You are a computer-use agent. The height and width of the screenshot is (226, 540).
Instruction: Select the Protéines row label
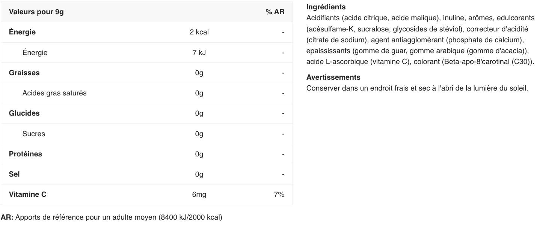(x=26, y=154)
